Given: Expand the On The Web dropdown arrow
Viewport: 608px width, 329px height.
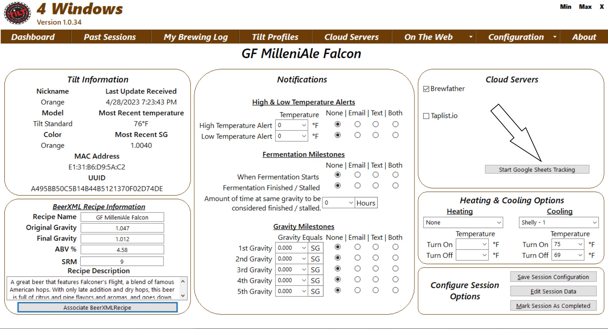Looking at the screenshot, I should 470,37.
